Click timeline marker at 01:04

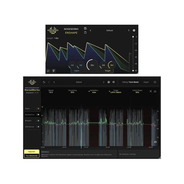tap(86, 147)
